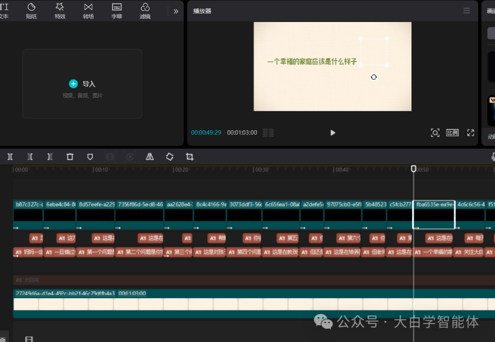Select the clip b87c327c on timeline
The height and width of the screenshot is (342, 495).
28,215
